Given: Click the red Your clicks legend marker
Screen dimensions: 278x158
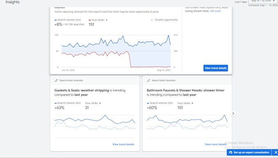Looking at the screenshot, I should pyautogui.click(x=90, y=20).
